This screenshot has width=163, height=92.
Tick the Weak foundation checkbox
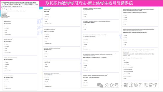point(123,67)
